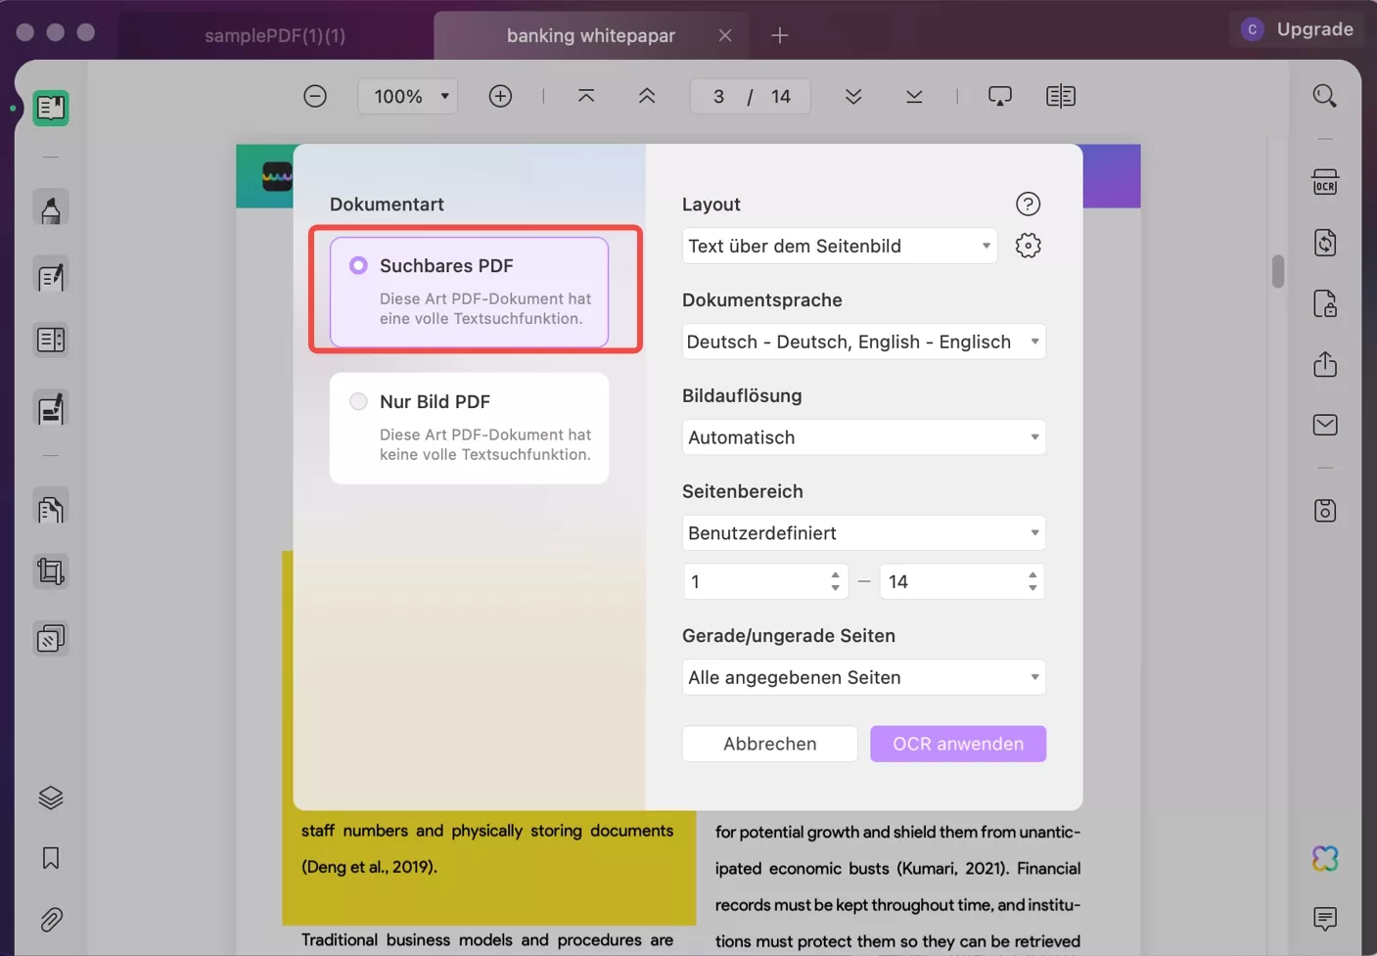
Task: Click the Share export icon
Action: tap(1325, 364)
